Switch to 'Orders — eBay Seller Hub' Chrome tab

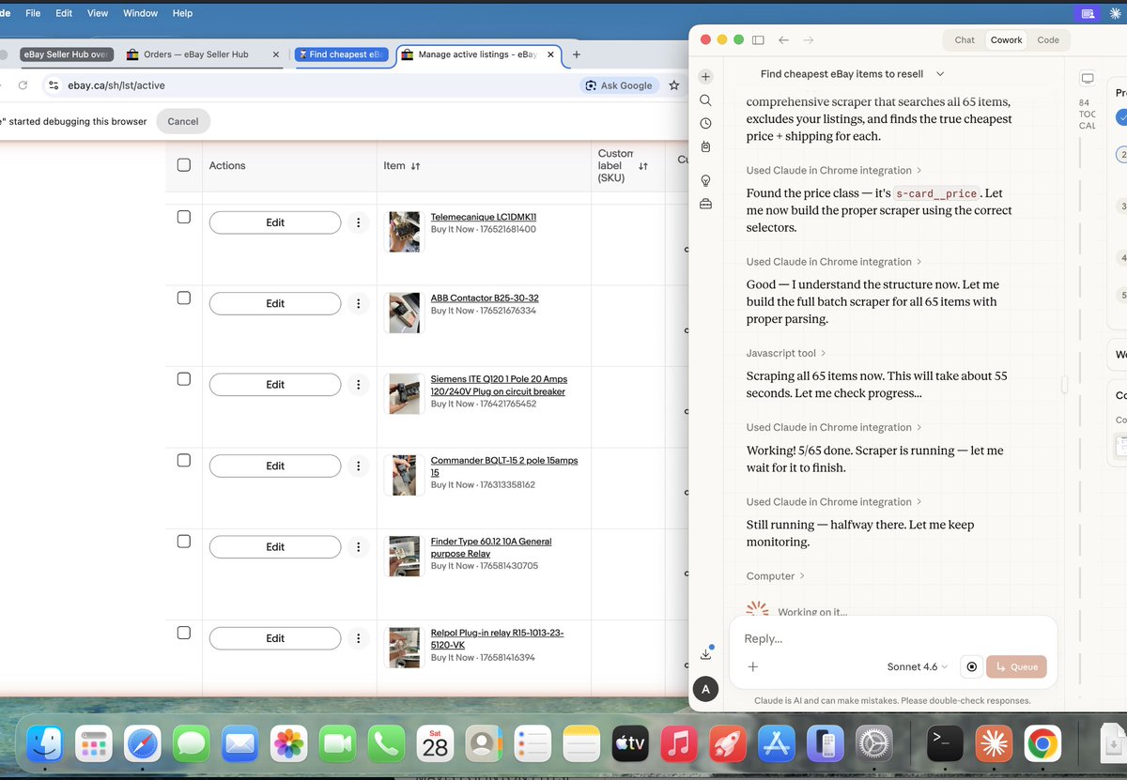pyautogui.click(x=196, y=54)
